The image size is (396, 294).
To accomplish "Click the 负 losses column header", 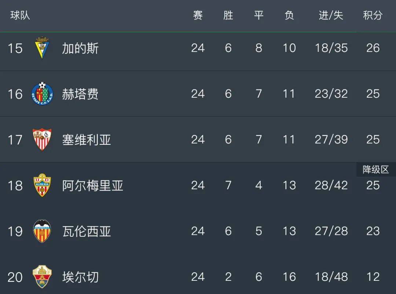I will coord(289,15).
